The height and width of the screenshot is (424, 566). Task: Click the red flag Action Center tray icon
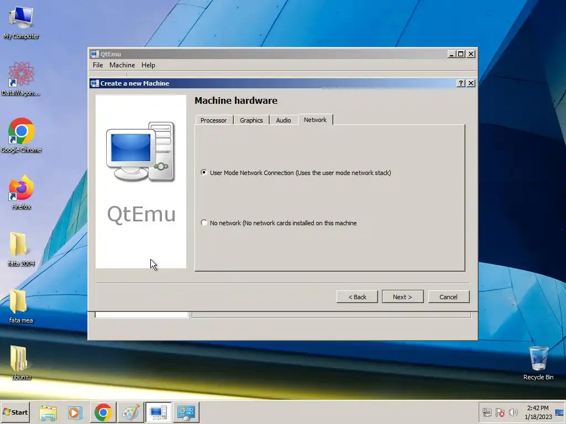(x=500, y=412)
